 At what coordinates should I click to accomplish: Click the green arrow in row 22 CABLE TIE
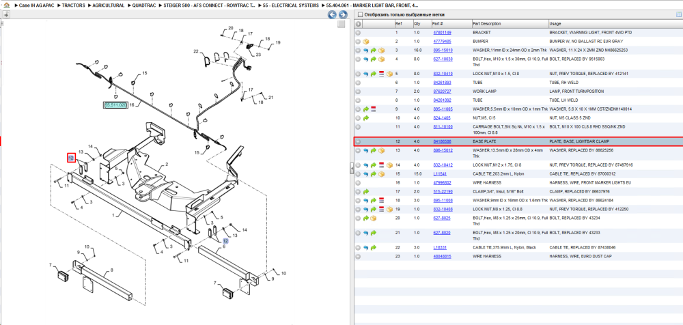[x=374, y=247]
